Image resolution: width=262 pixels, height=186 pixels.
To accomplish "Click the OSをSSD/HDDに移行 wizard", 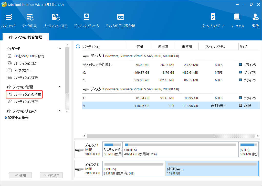I will coord(26,56).
